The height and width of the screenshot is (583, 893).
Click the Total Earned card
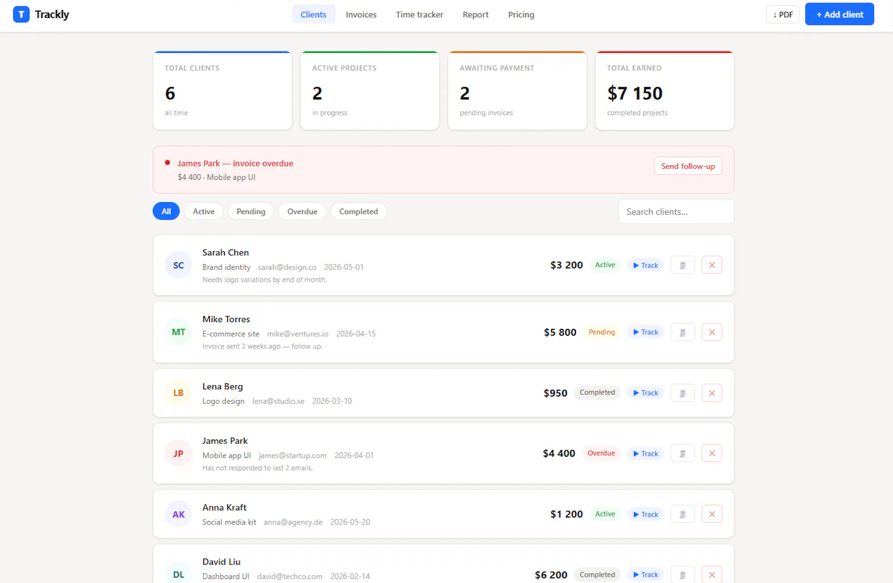pyautogui.click(x=665, y=90)
